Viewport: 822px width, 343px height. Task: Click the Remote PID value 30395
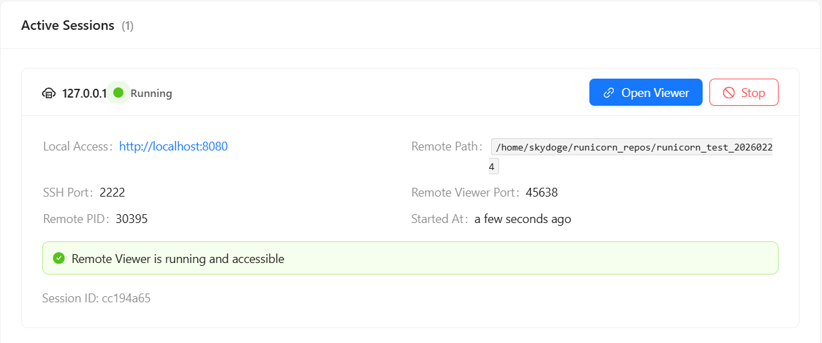tap(132, 219)
